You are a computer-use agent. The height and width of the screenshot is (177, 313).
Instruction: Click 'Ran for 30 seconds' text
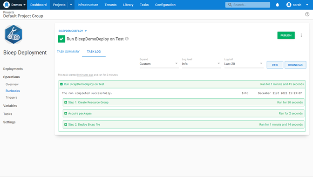coord(290,102)
